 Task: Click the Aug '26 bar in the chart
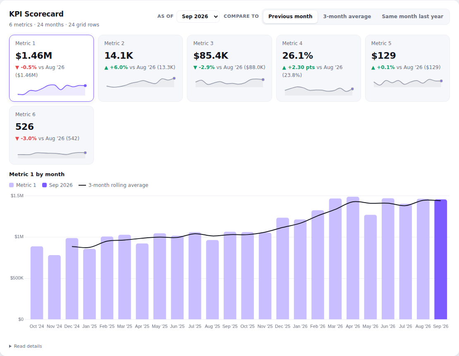[x=423, y=259]
